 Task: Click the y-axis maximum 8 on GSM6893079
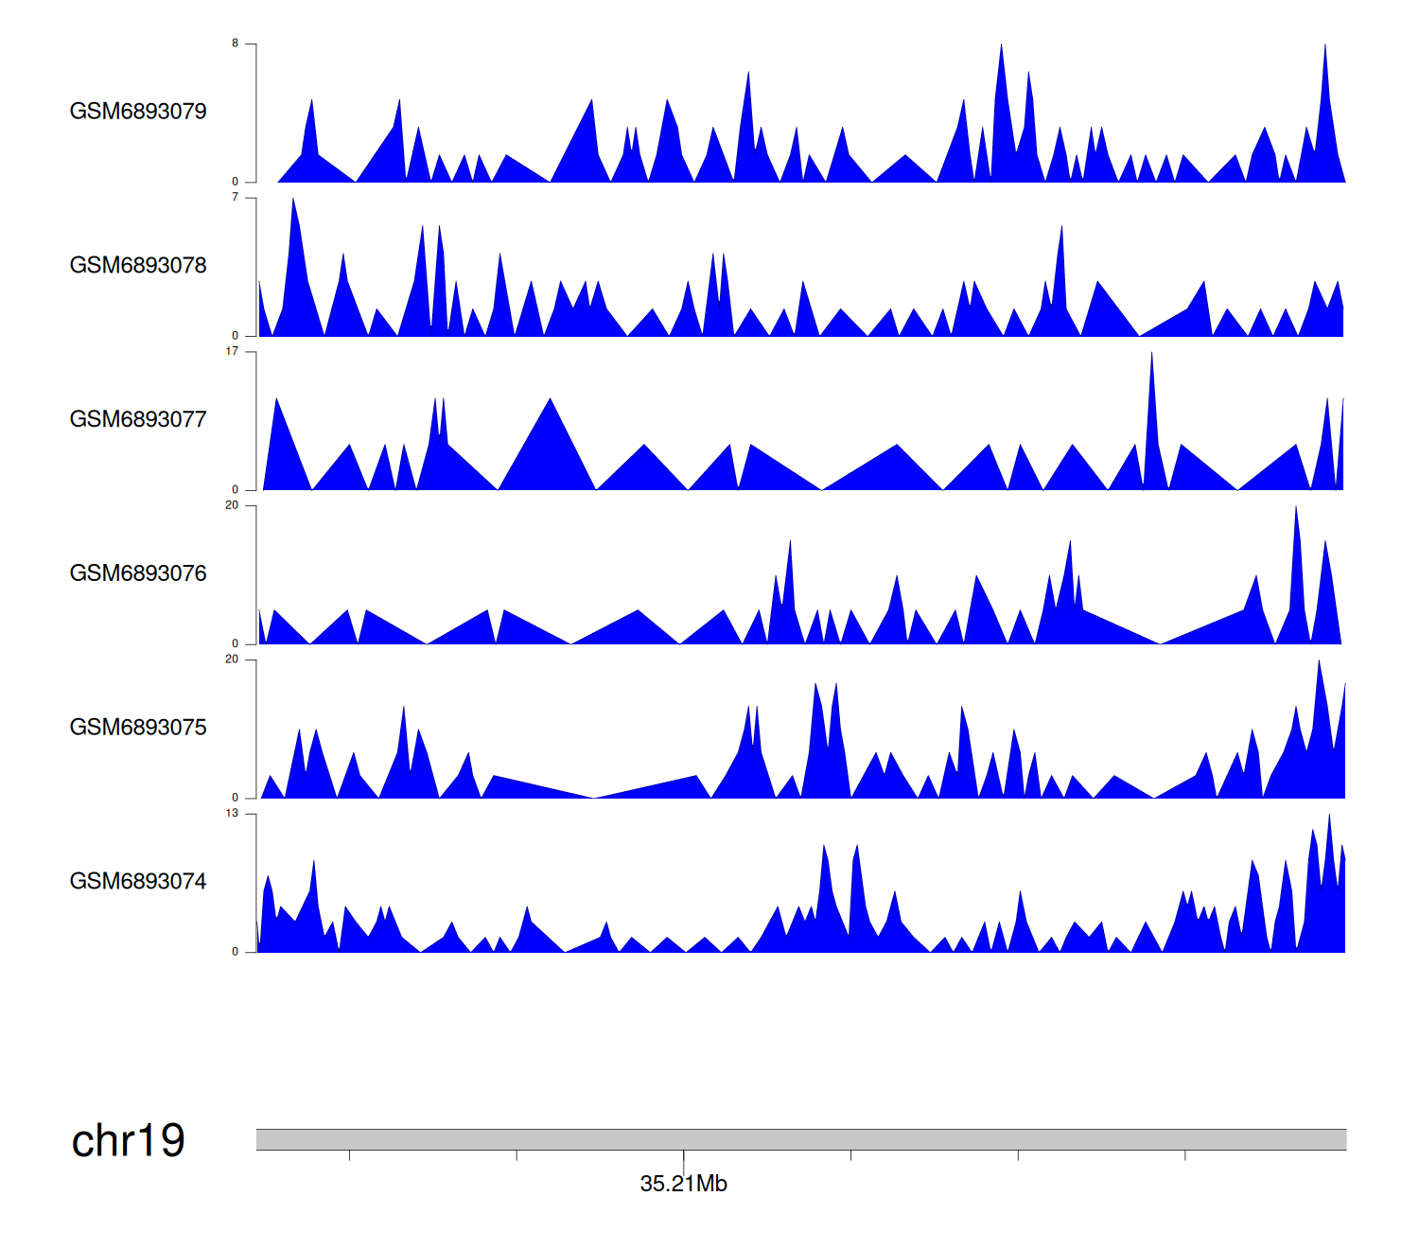pos(236,44)
